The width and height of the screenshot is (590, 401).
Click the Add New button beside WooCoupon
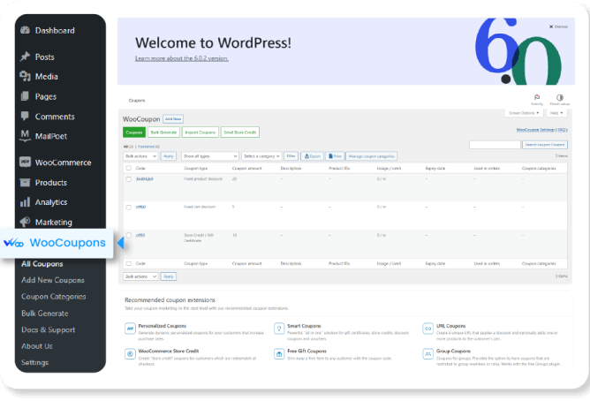(173, 119)
